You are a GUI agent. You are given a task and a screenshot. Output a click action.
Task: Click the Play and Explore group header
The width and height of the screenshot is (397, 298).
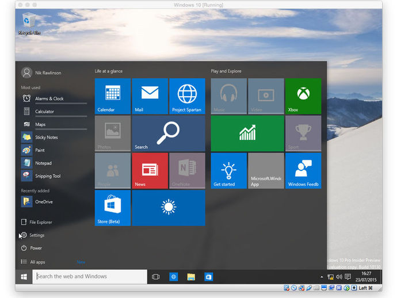[226, 71]
